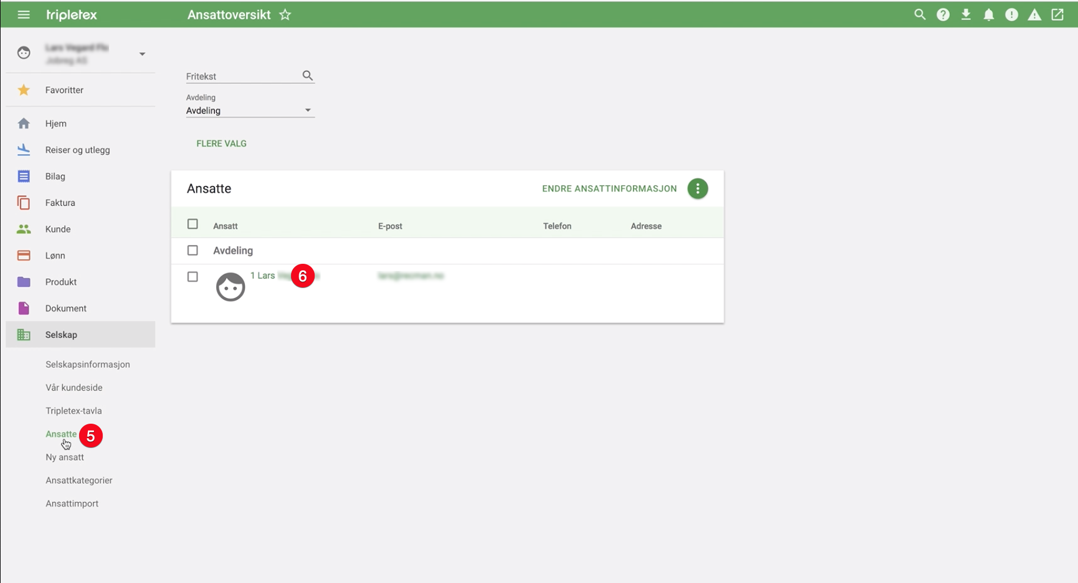Open notifications bell

pyautogui.click(x=989, y=15)
